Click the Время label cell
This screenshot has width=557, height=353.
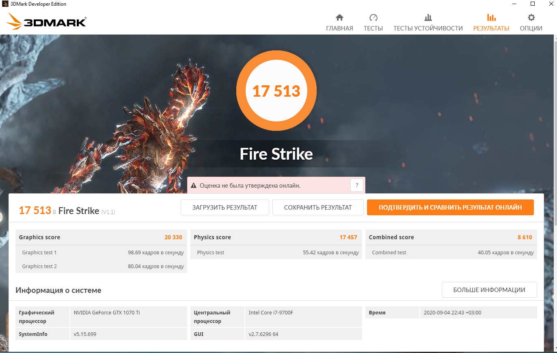392,312
